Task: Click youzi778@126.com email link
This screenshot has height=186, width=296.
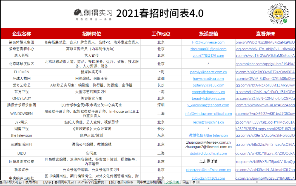Action: coord(208,56)
